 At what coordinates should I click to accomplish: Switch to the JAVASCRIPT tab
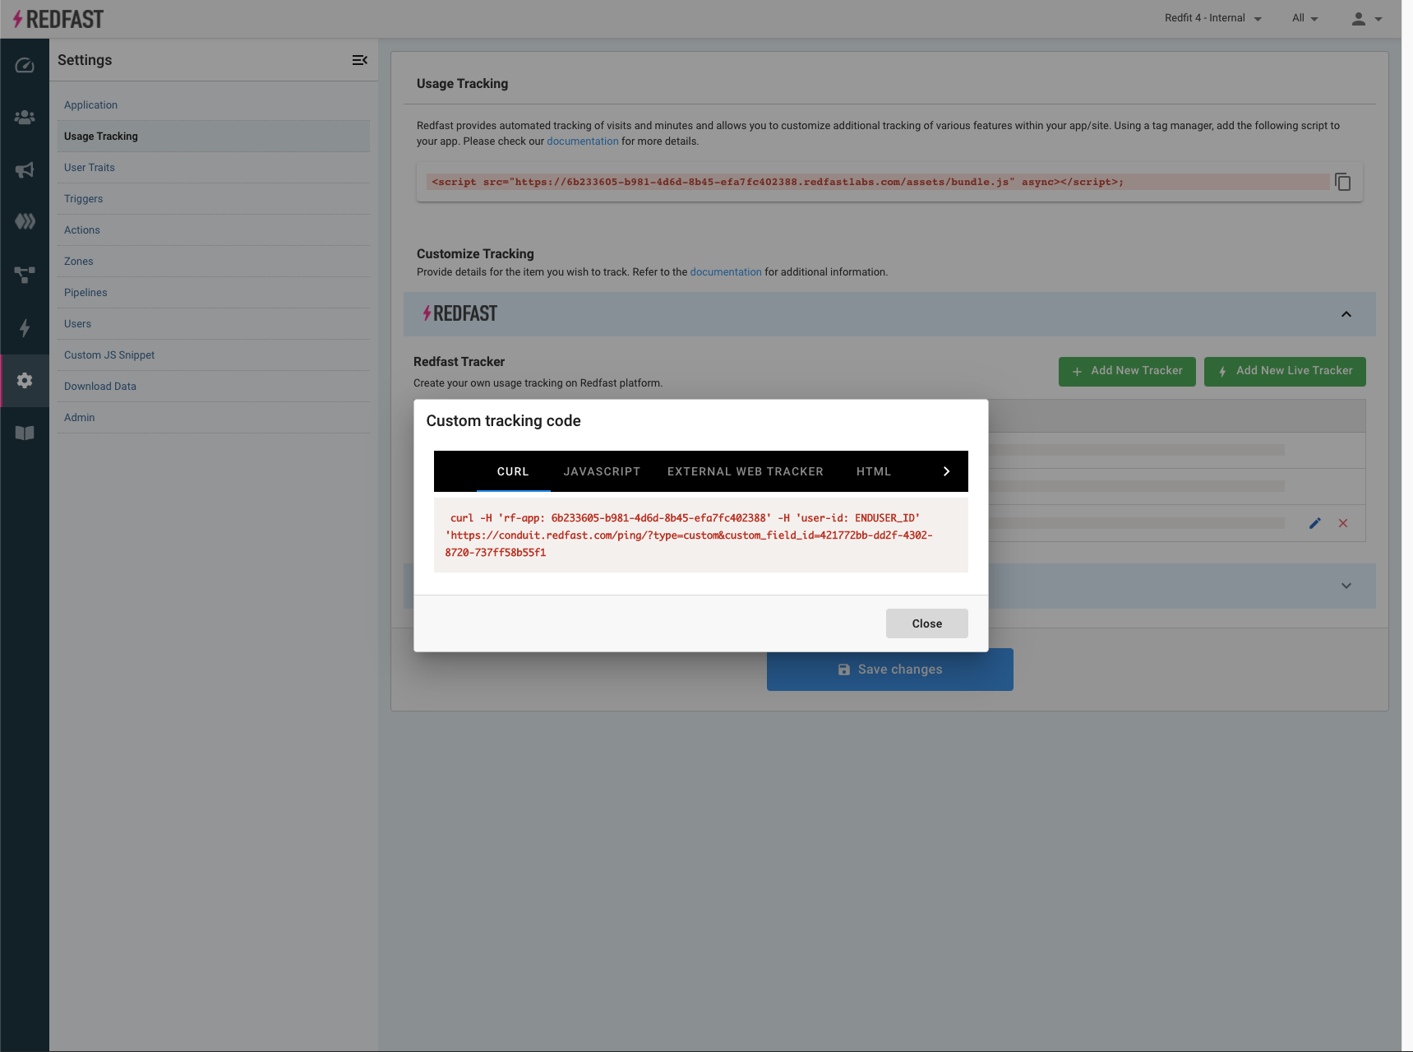coord(602,471)
